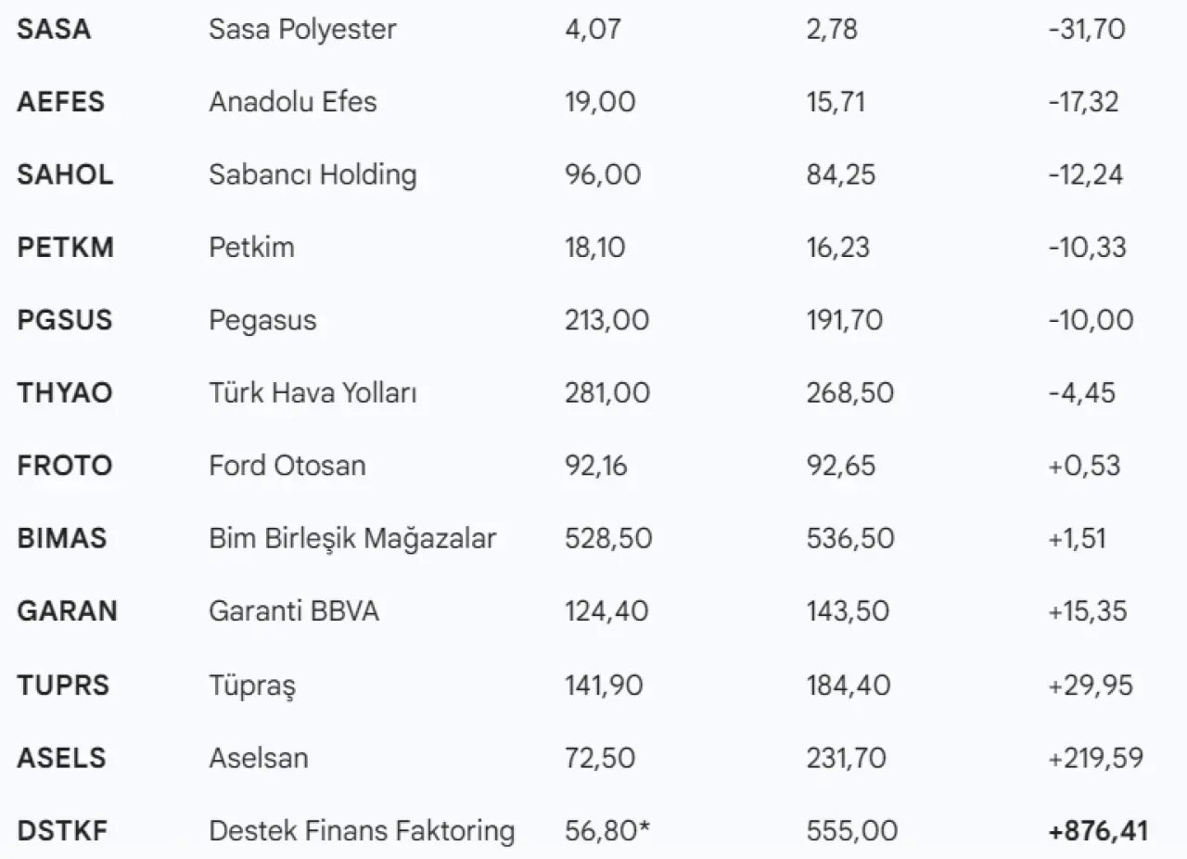Click the Tüpraş company name
Screen dimensions: 1187x859
click(252, 686)
